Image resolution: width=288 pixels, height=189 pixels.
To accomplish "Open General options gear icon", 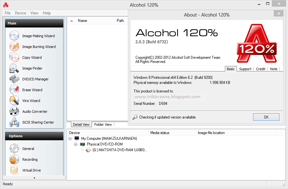I will [x=14, y=148].
